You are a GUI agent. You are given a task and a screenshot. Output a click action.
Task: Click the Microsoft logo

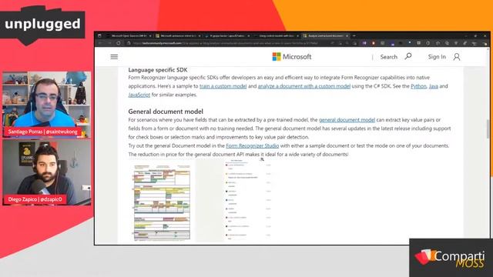292,57
